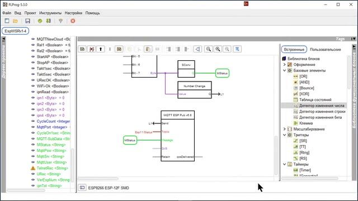Collapse the project tree panel with its top arrow
The height and width of the screenshot is (201, 358).
(3, 40)
